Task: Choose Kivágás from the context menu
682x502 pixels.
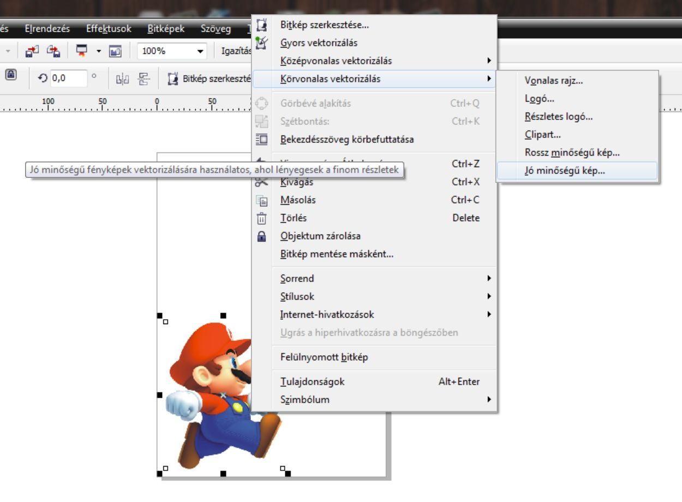Action: (x=374, y=182)
